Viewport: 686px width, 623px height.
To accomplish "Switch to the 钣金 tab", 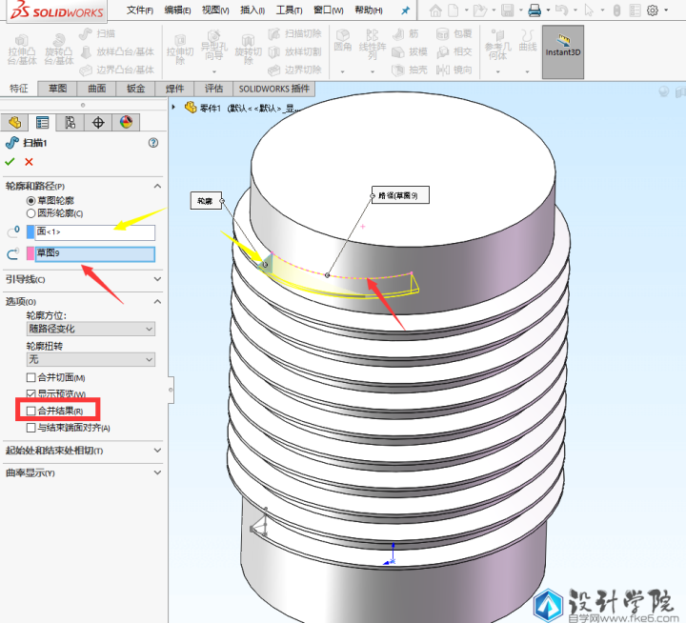I will 134,89.
